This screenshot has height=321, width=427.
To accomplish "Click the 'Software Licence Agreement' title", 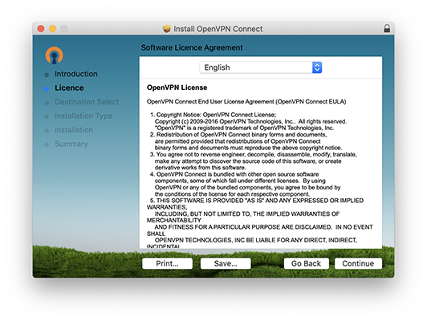I will 192,47.
